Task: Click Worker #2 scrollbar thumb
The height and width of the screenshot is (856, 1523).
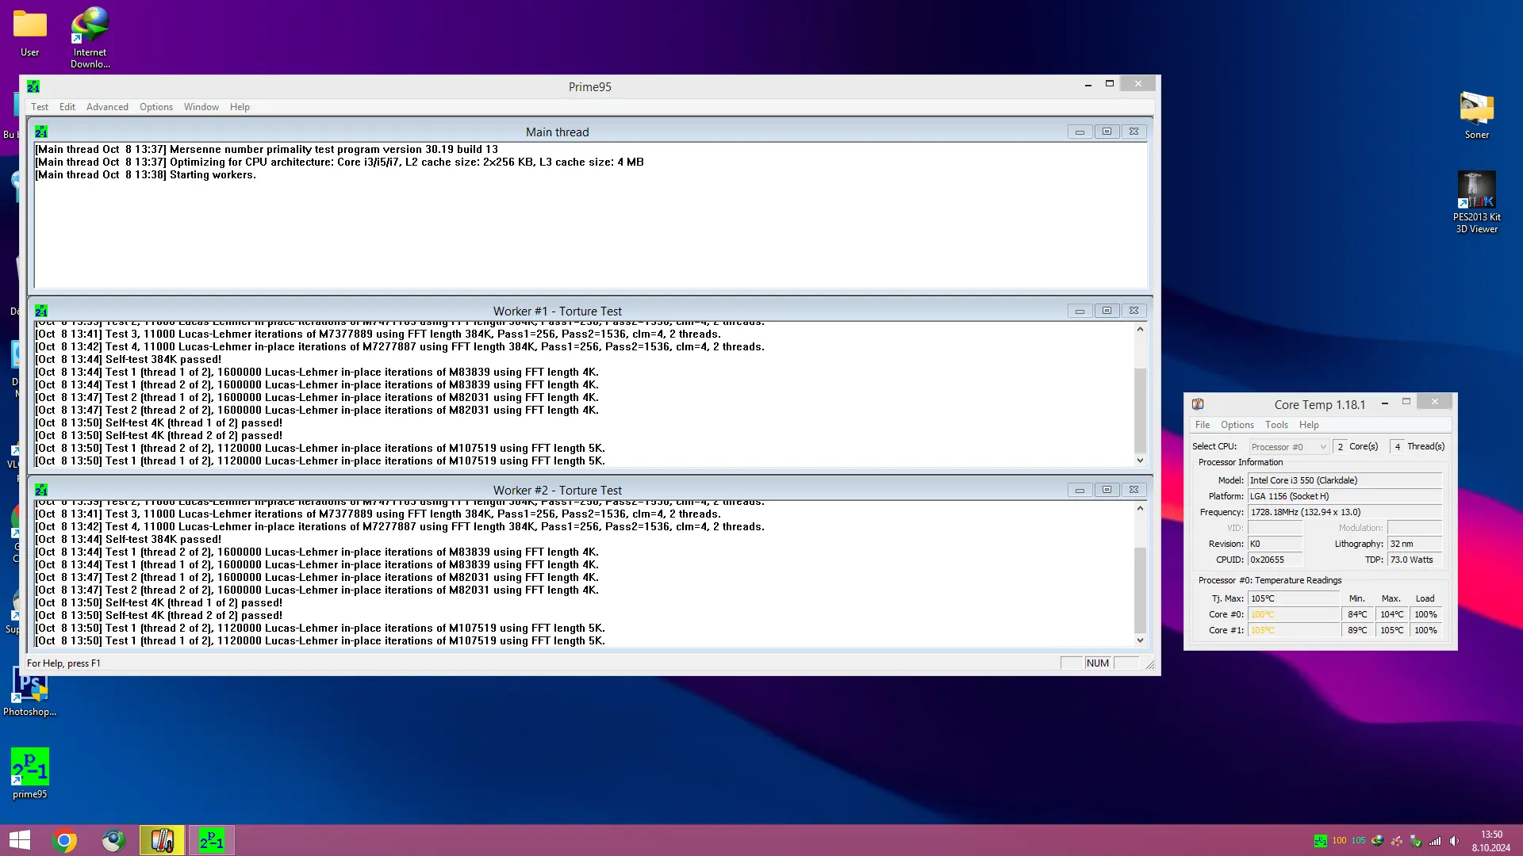Action: click(x=1140, y=590)
